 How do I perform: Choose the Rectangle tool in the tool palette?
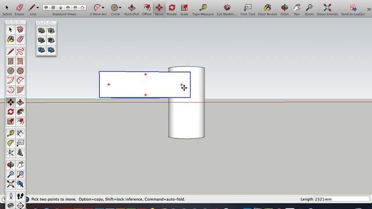pos(10,61)
